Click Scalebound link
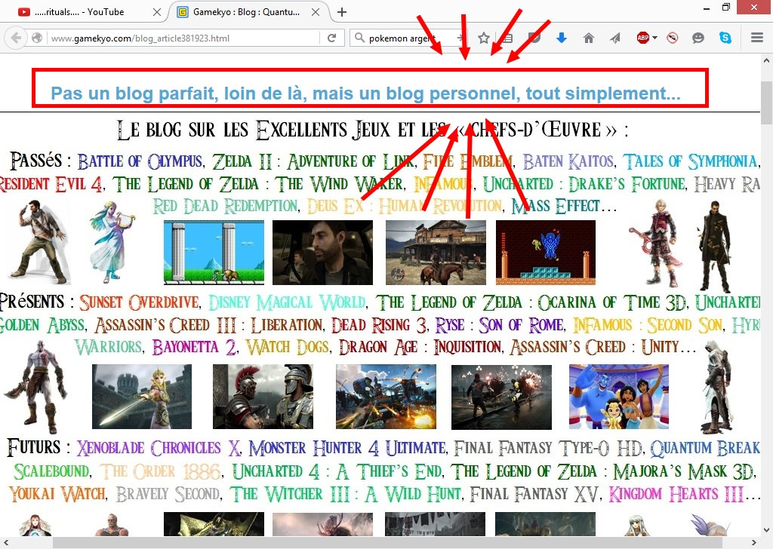Image resolution: width=773 pixels, height=549 pixels. pos(52,471)
